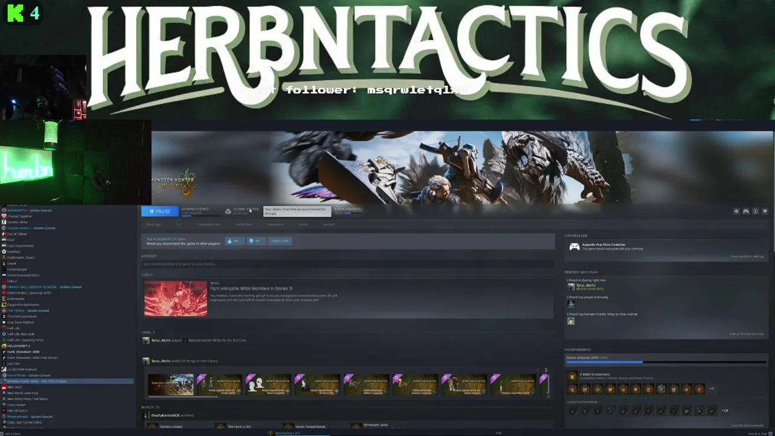Open 'Fight alongside Wilds Monsters in Stories 3!' headline
Screen dimensions: 775x436
[x=251, y=289]
